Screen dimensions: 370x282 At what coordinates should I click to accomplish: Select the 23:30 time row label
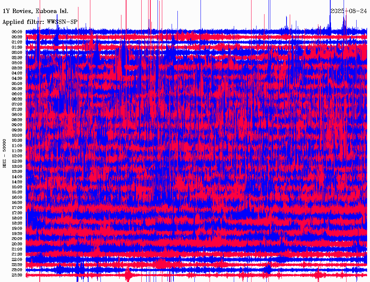click(x=17, y=275)
